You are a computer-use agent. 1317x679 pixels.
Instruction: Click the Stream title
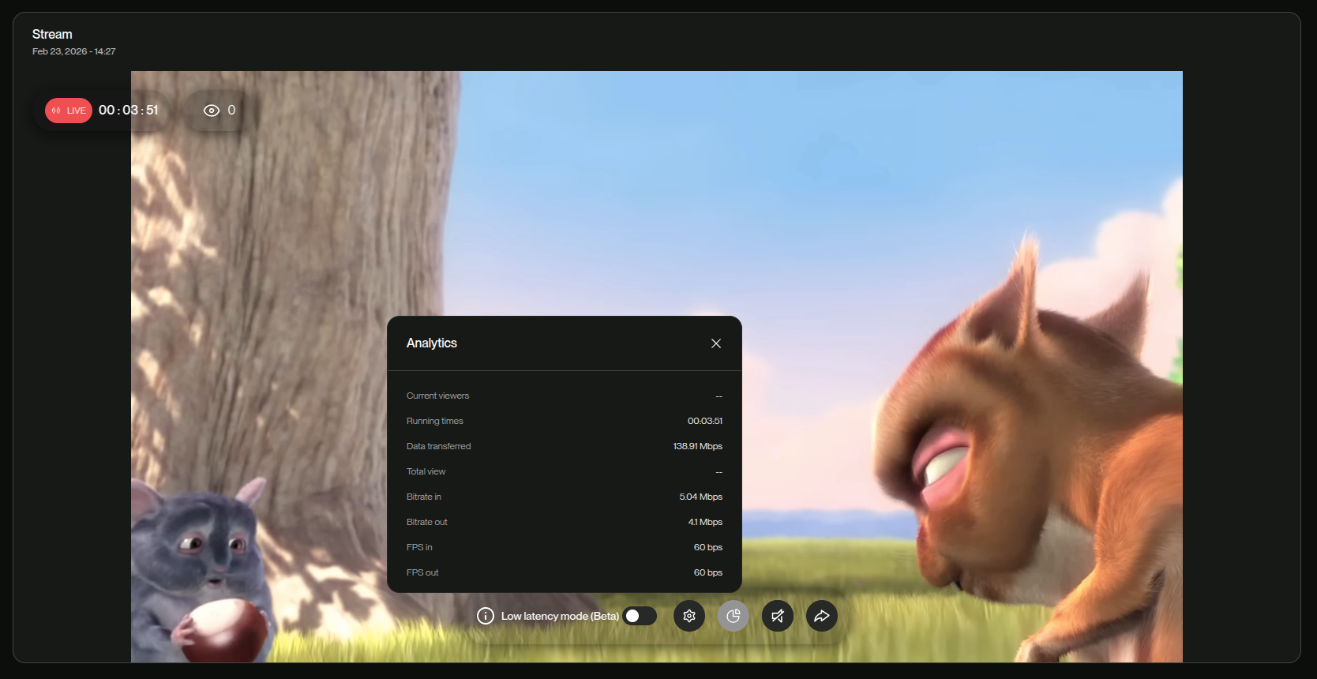52,34
